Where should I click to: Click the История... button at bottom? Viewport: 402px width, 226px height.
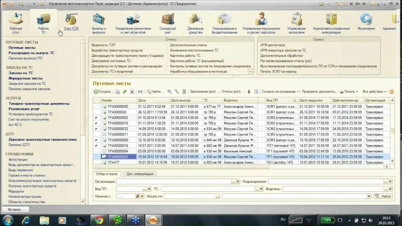pyautogui.click(x=15, y=210)
